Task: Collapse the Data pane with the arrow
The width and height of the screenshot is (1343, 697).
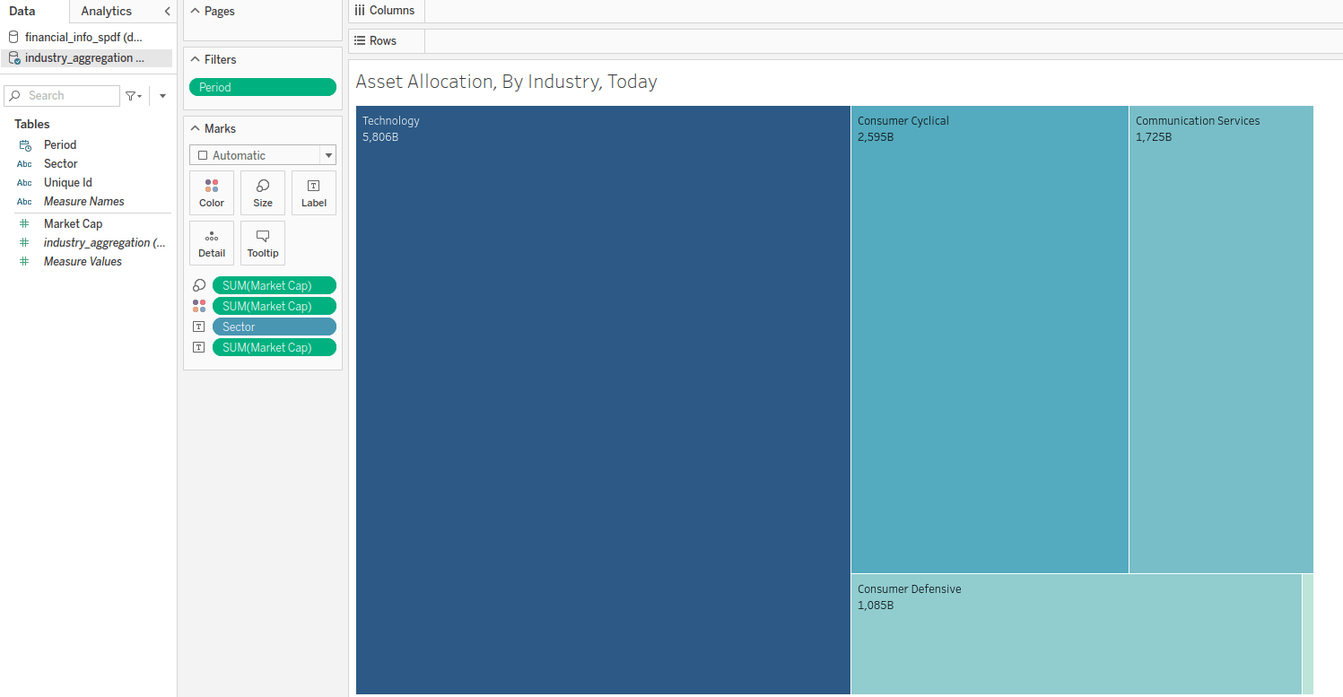Action: click(x=167, y=12)
